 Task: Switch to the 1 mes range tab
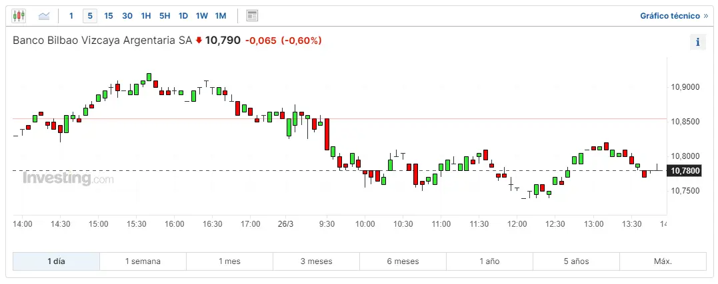point(229,261)
